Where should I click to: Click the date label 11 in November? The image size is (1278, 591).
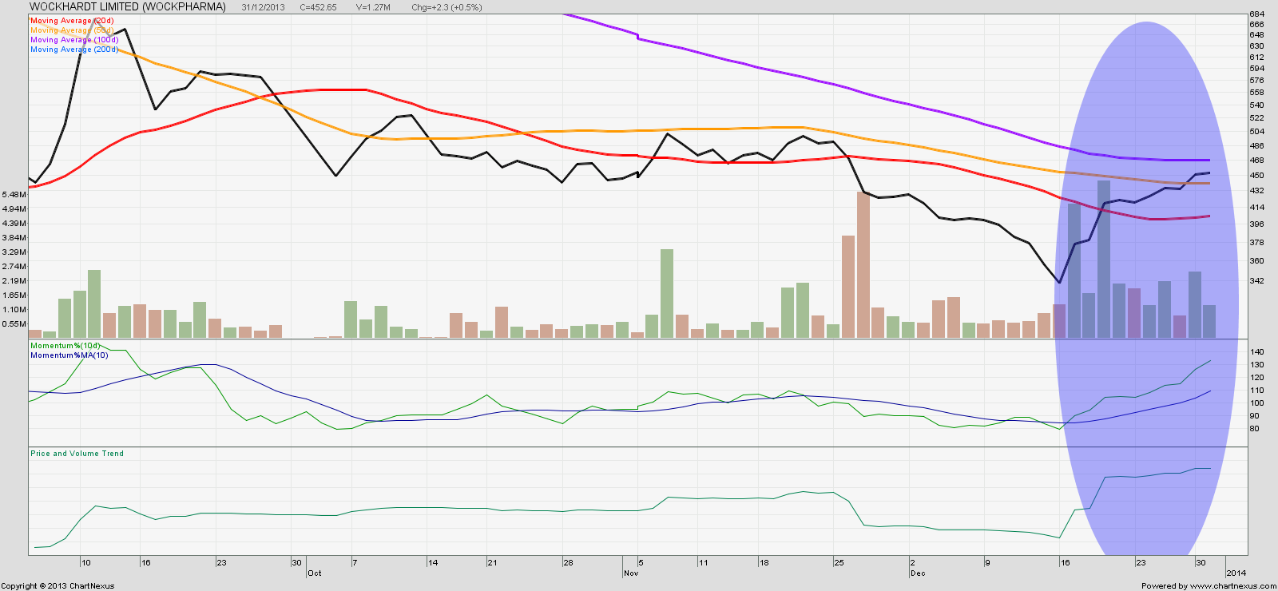(x=703, y=563)
